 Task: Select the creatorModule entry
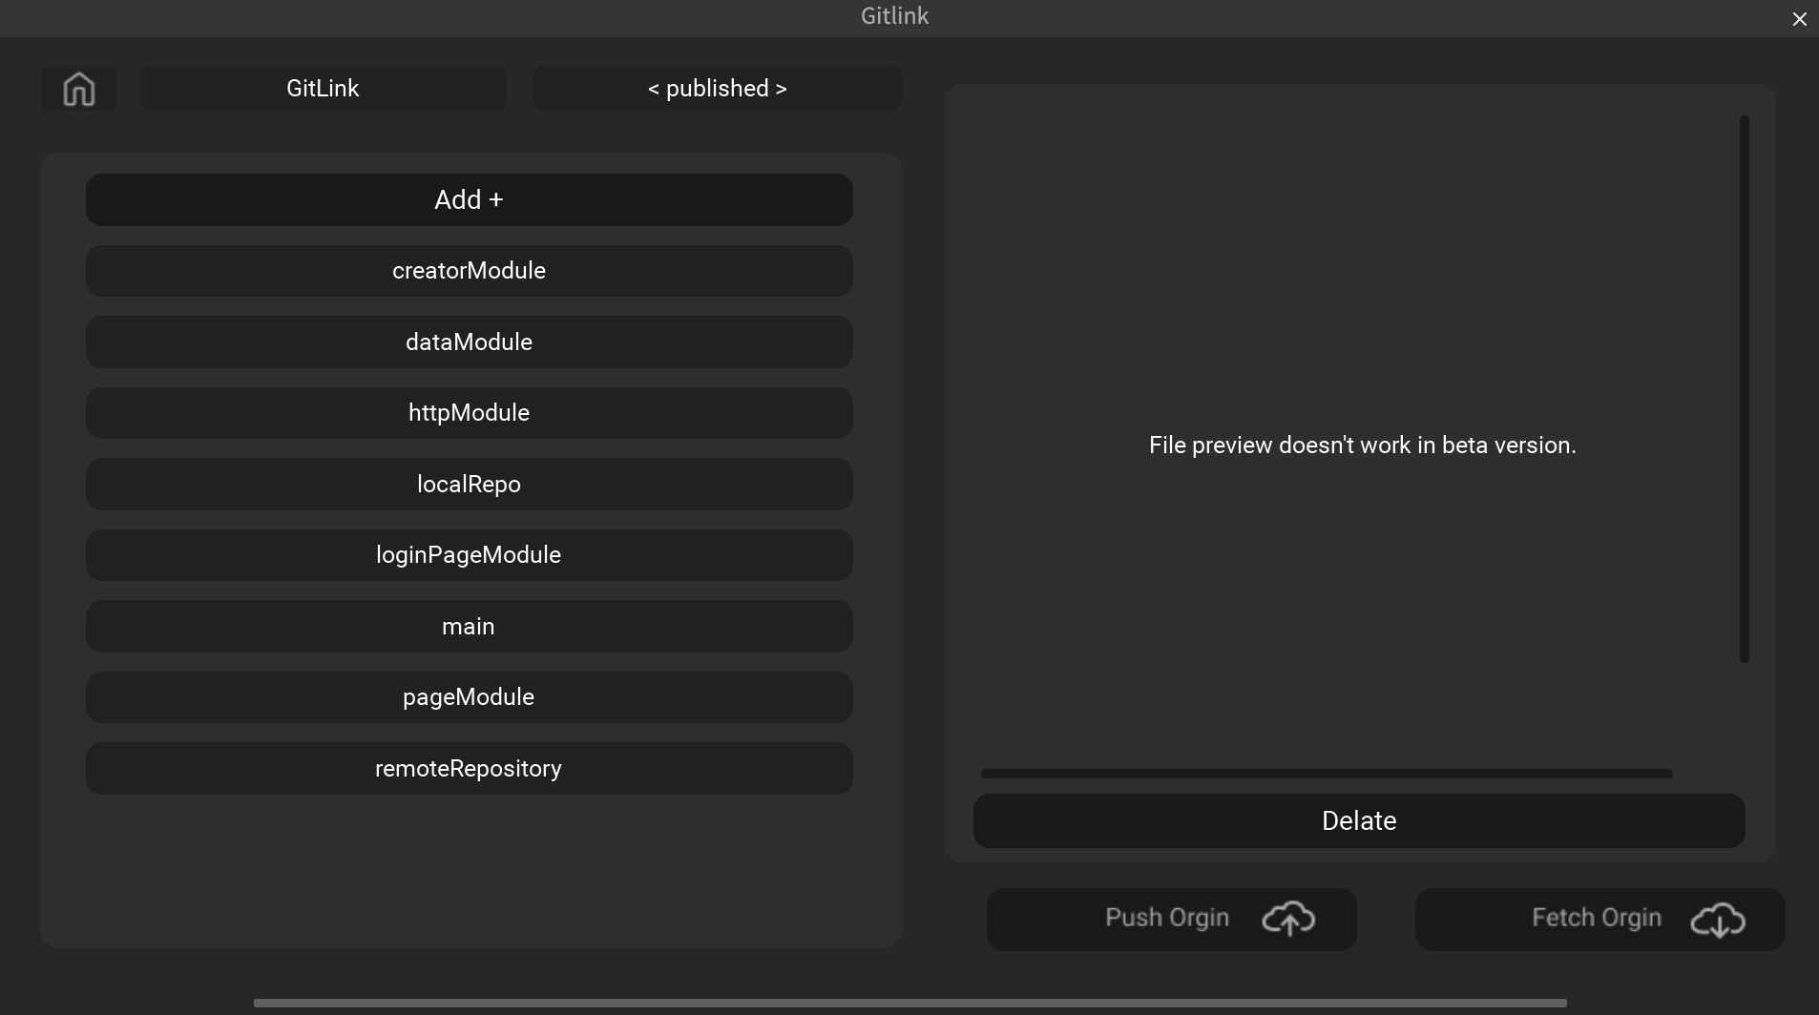(x=469, y=271)
